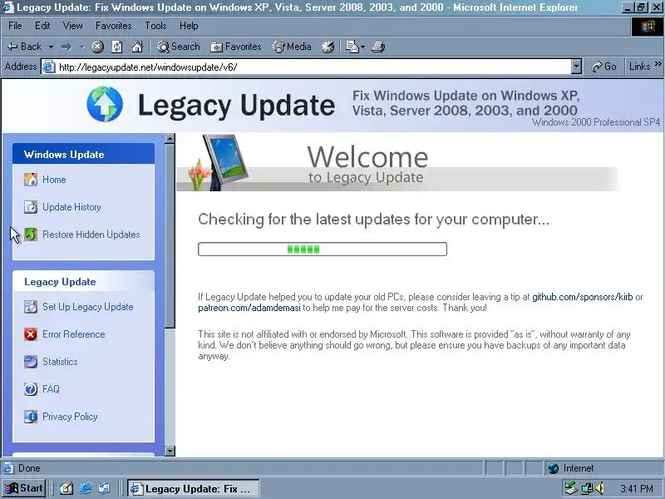Click the Refresh page toolbar icon
Viewport: 665px width, 499px height.
click(x=117, y=47)
